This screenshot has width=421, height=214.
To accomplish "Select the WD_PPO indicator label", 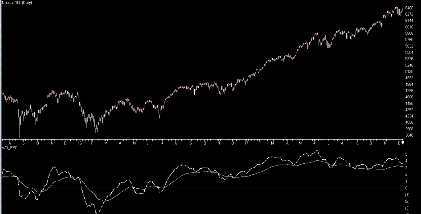I will [10, 148].
